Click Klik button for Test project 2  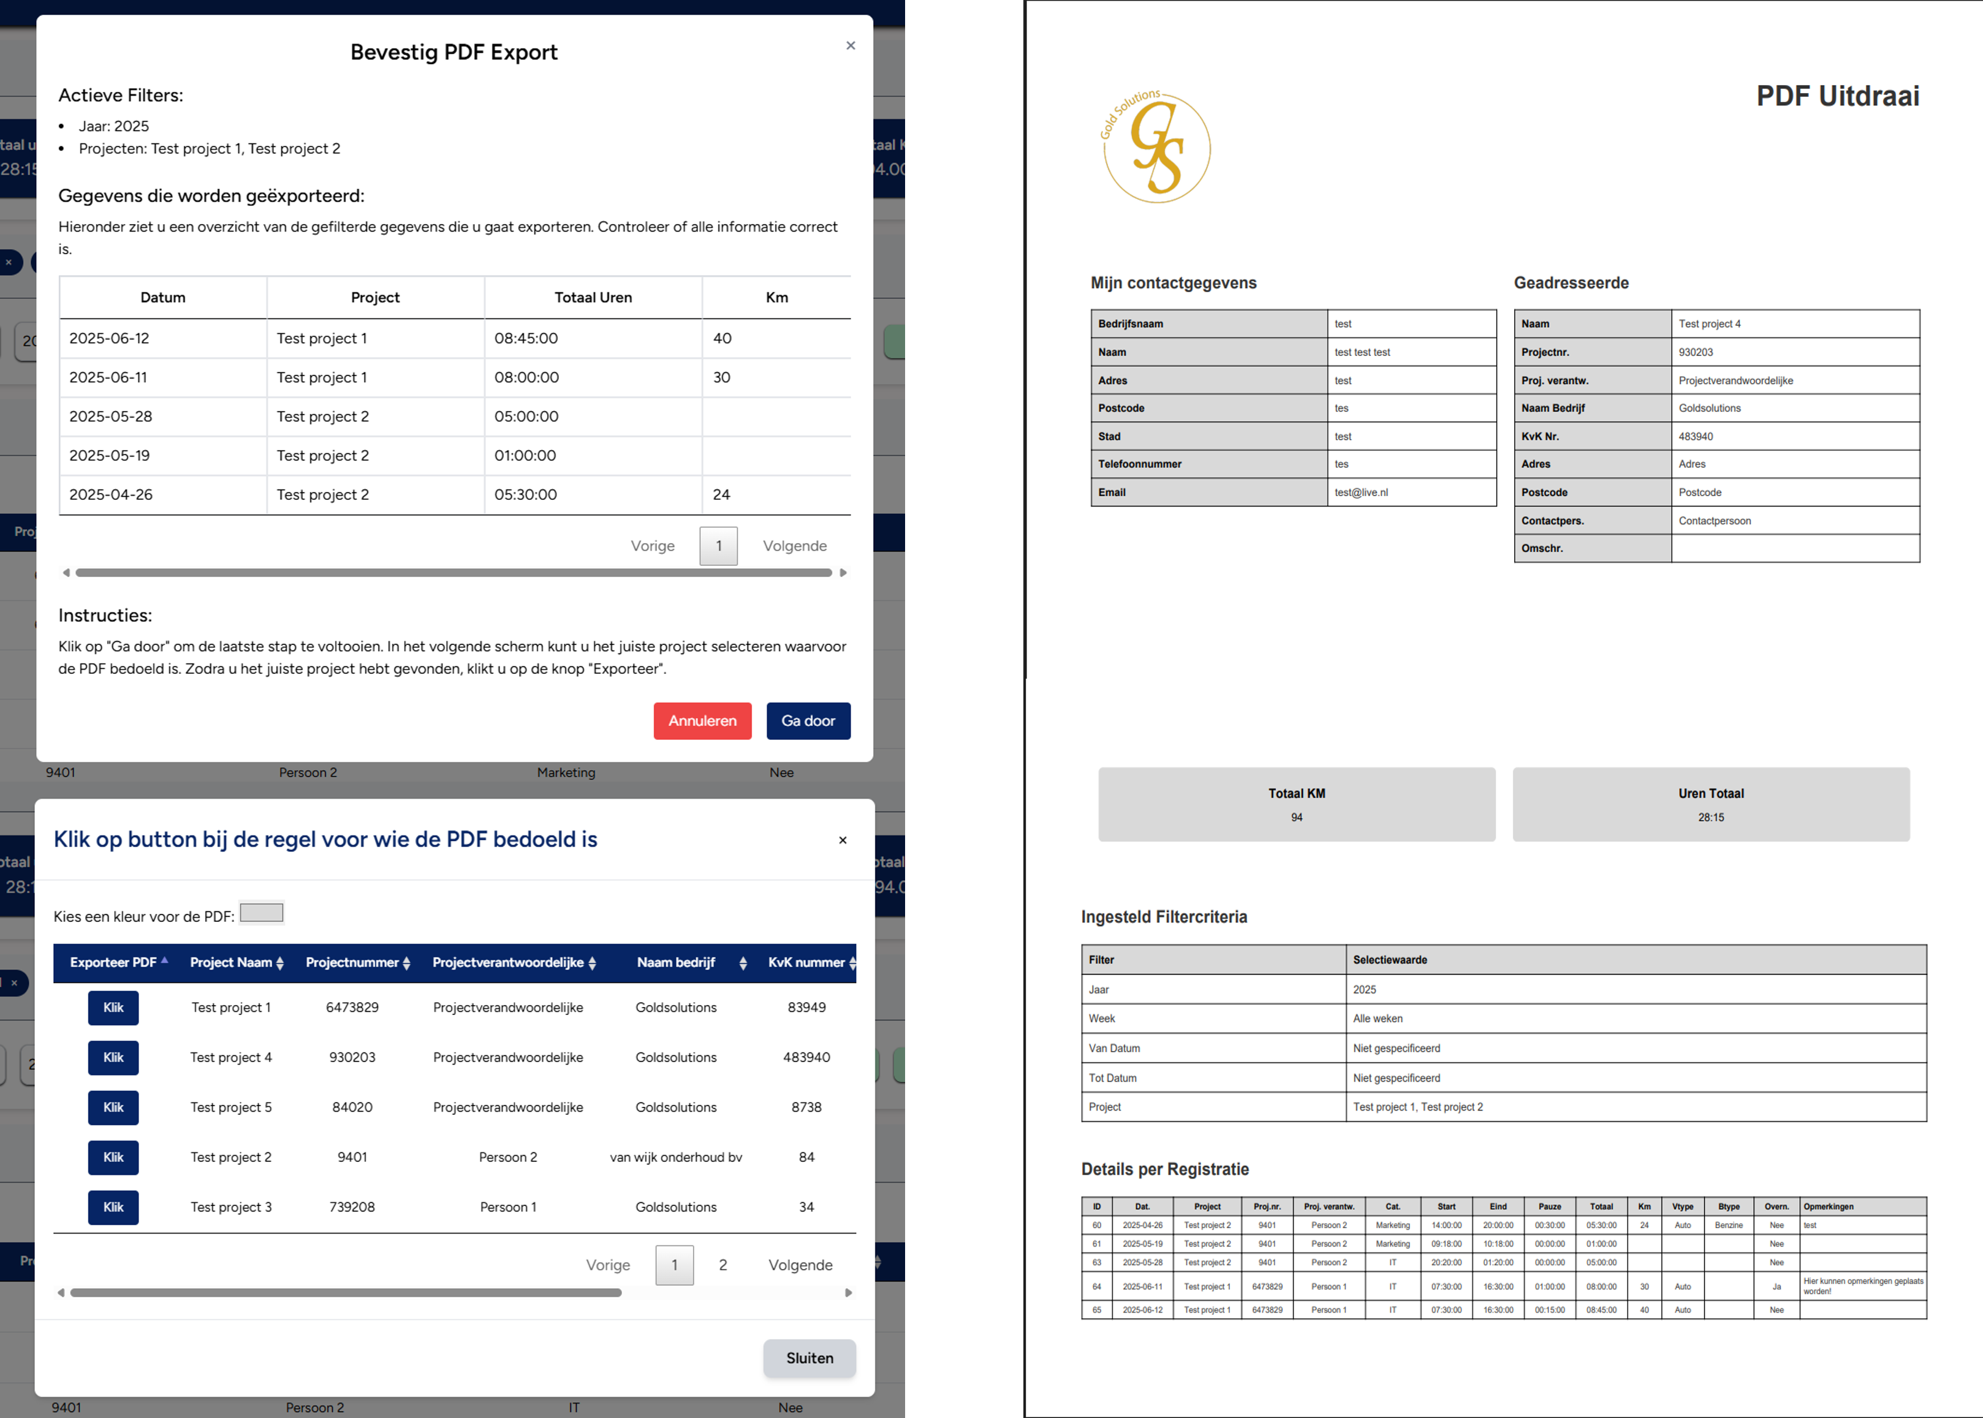113,1157
